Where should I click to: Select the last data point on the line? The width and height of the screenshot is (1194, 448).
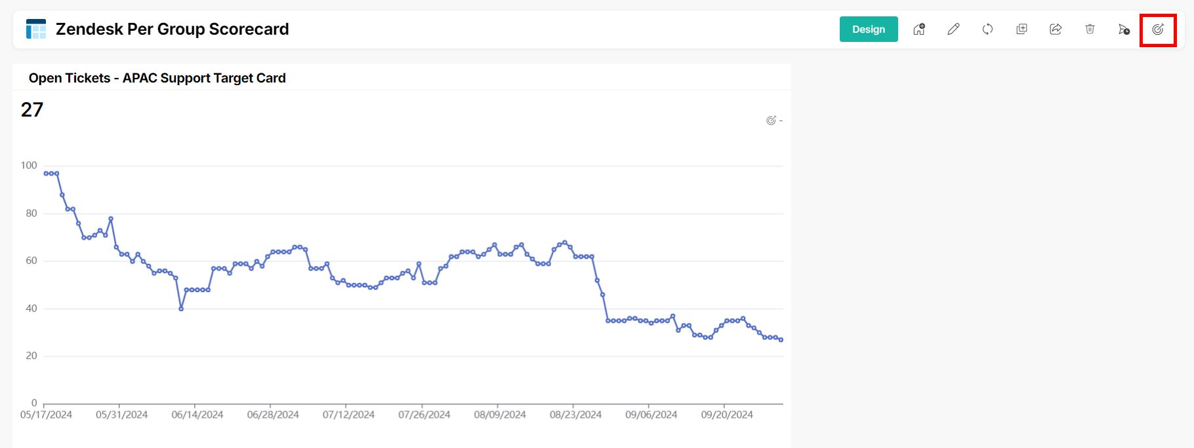(781, 340)
